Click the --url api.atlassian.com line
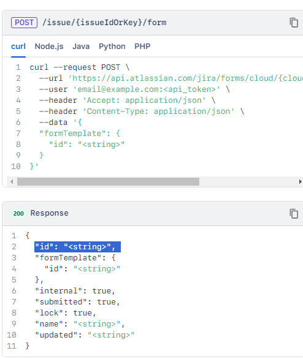The width and height of the screenshot is (303, 359). 171,78
